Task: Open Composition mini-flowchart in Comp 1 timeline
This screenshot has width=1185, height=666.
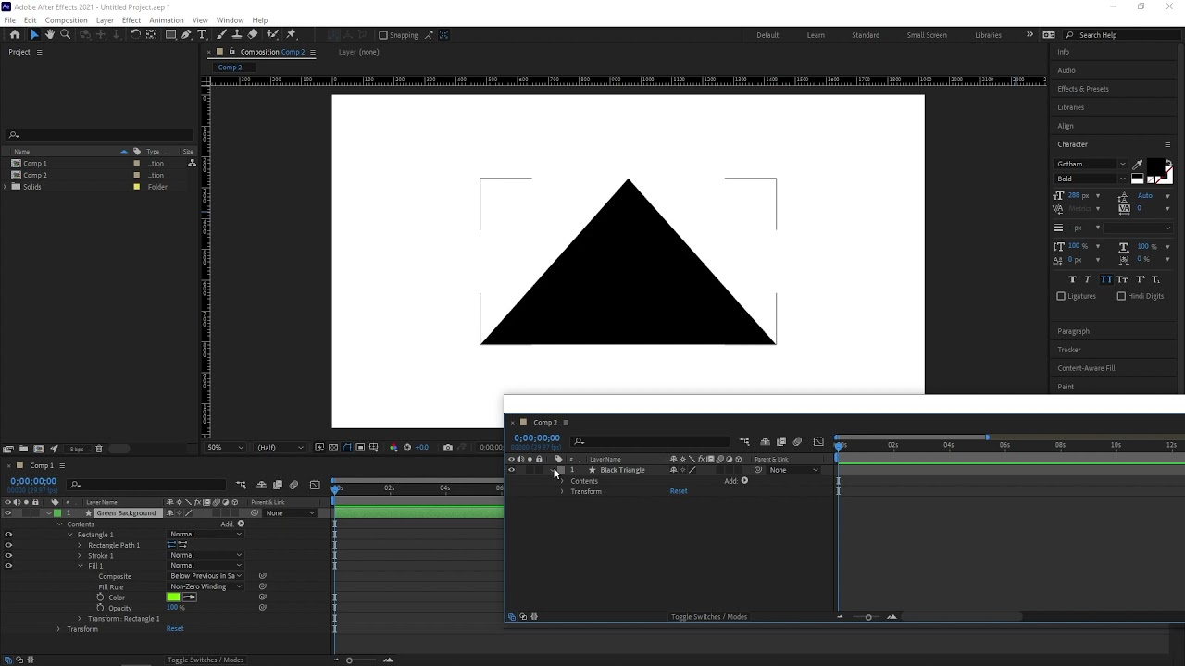Action: point(241,485)
